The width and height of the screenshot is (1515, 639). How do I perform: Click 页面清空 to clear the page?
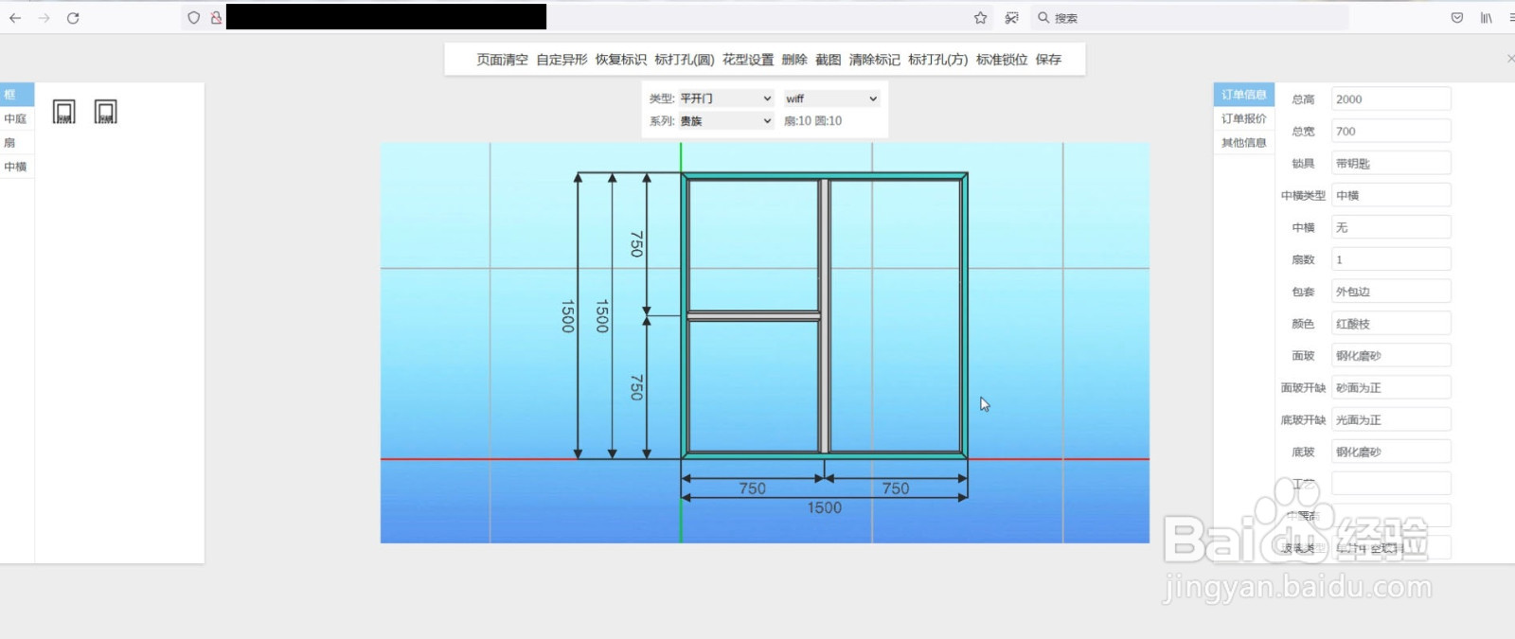tap(502, 60)
